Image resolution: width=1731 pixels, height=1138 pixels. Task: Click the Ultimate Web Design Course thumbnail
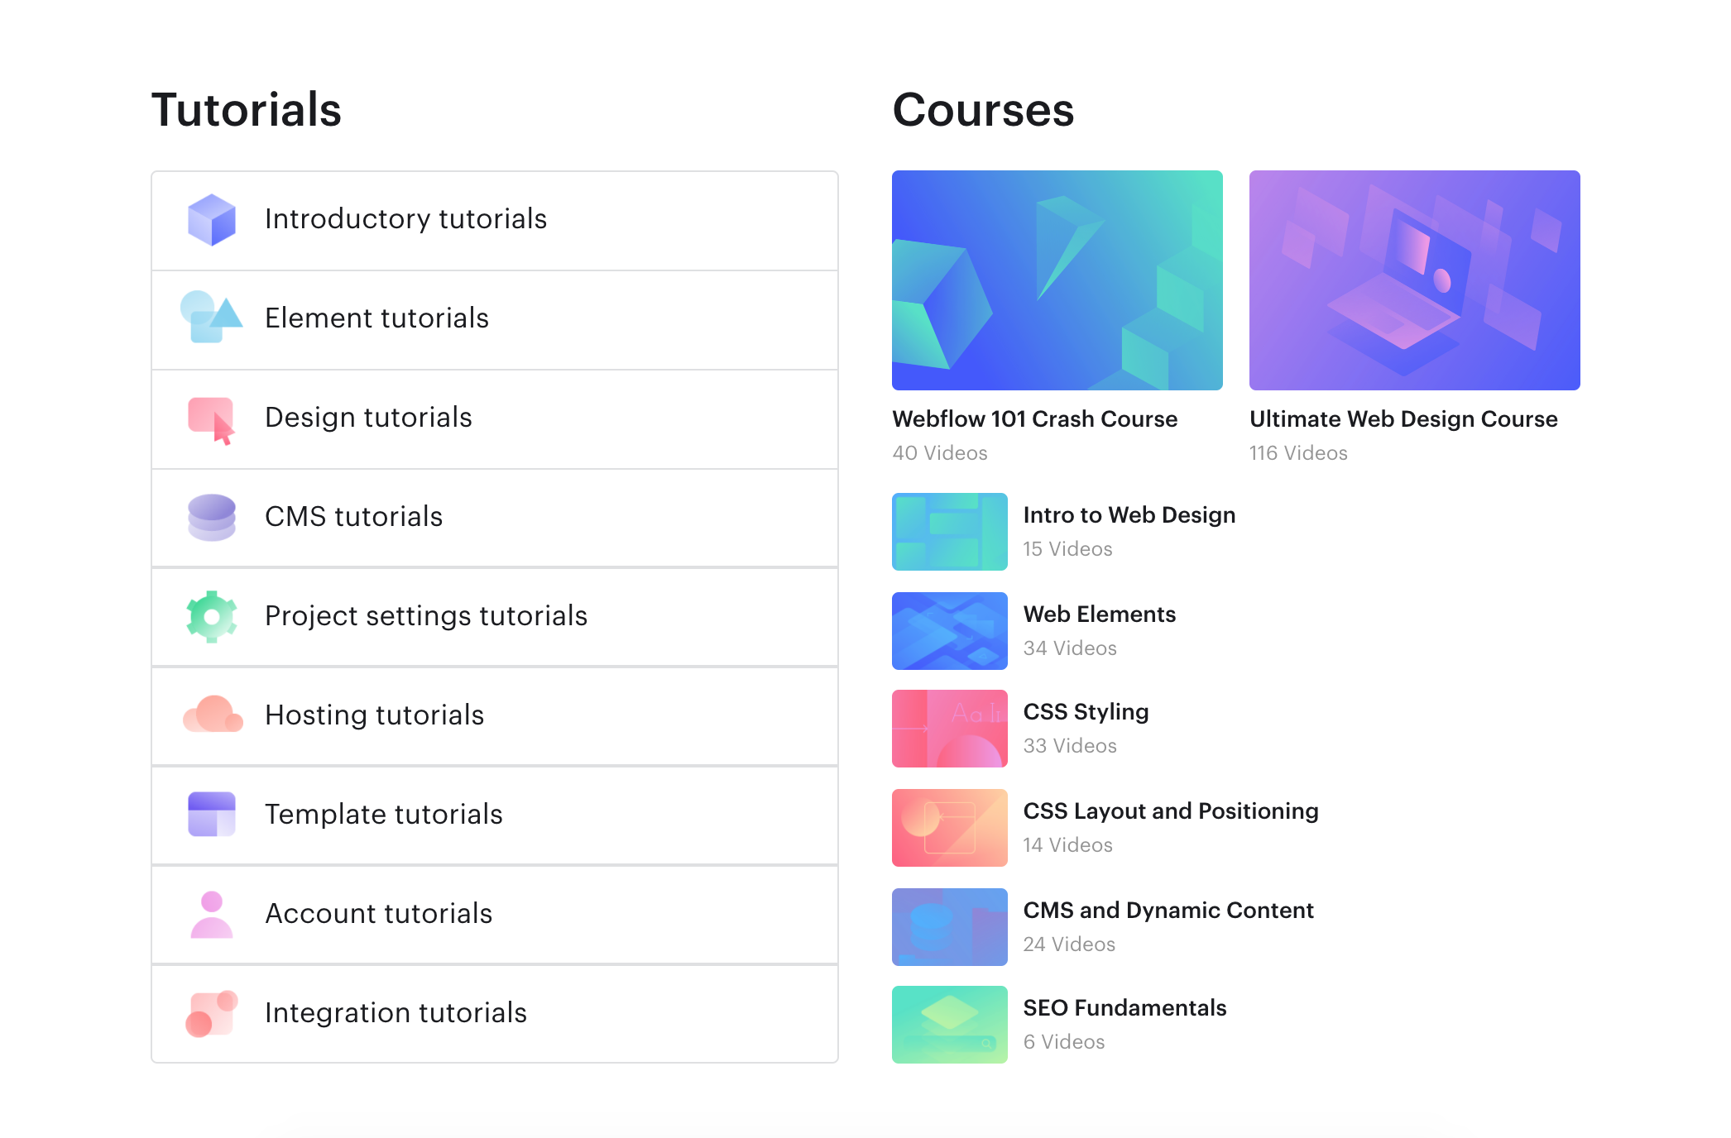coord(1414,280)
